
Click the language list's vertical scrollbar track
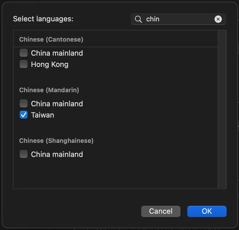pyautogui.click(x=222, y=110)
